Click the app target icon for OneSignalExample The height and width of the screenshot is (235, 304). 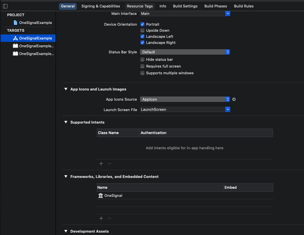click(15, 38)
